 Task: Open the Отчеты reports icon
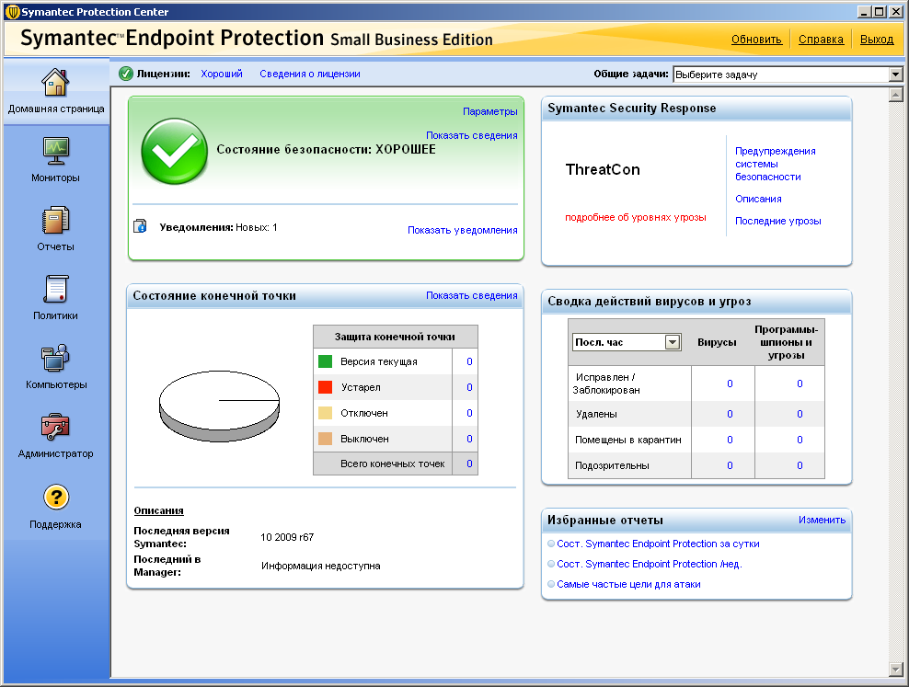(x=55, y=221)
